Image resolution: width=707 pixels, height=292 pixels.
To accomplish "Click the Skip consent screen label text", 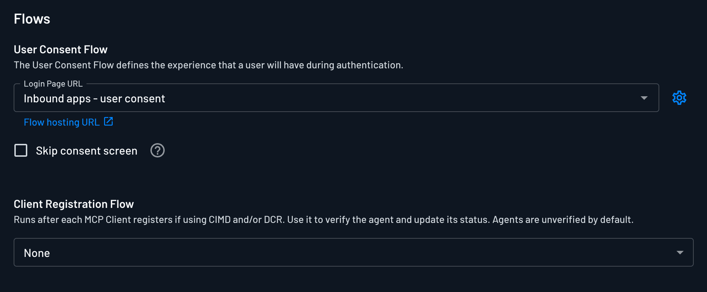I will click(x=86, y=151).
